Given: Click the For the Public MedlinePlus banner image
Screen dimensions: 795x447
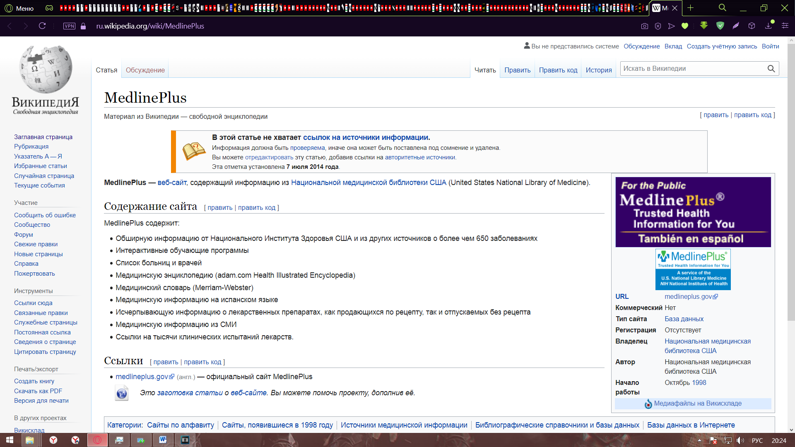Looking at the screenshot, I should click(693, 212).
